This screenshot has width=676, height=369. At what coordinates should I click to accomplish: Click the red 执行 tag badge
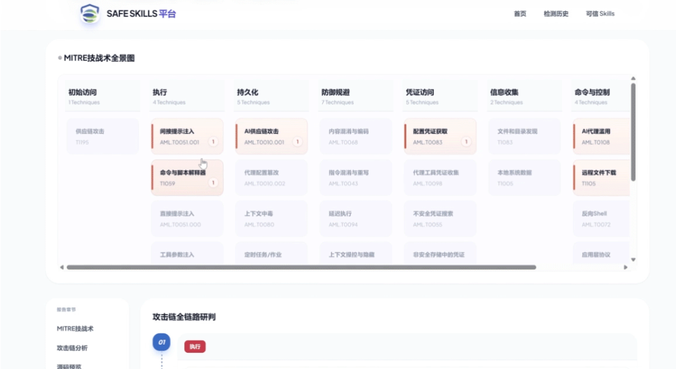click(x=195, y=346)
